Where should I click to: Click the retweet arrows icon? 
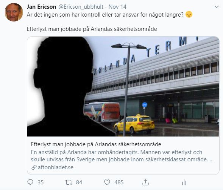69,182
